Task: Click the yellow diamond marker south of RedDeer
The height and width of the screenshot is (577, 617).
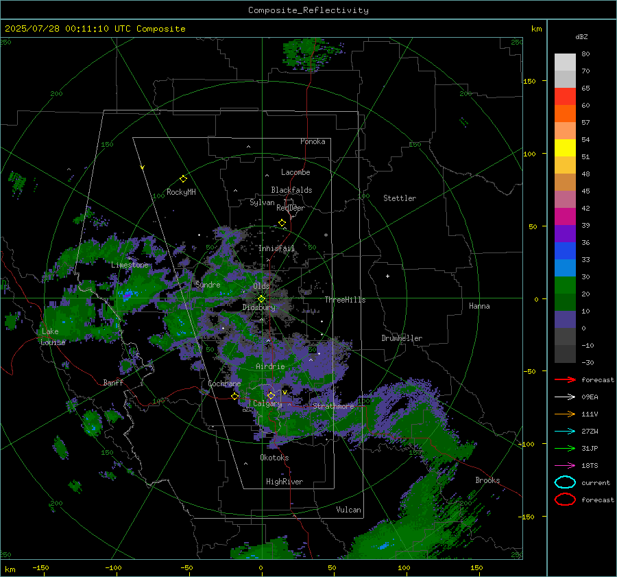Action: 282,223
